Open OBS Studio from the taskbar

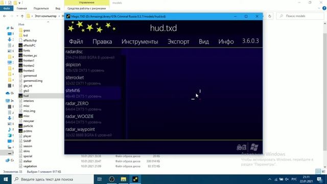coord(111,179)
